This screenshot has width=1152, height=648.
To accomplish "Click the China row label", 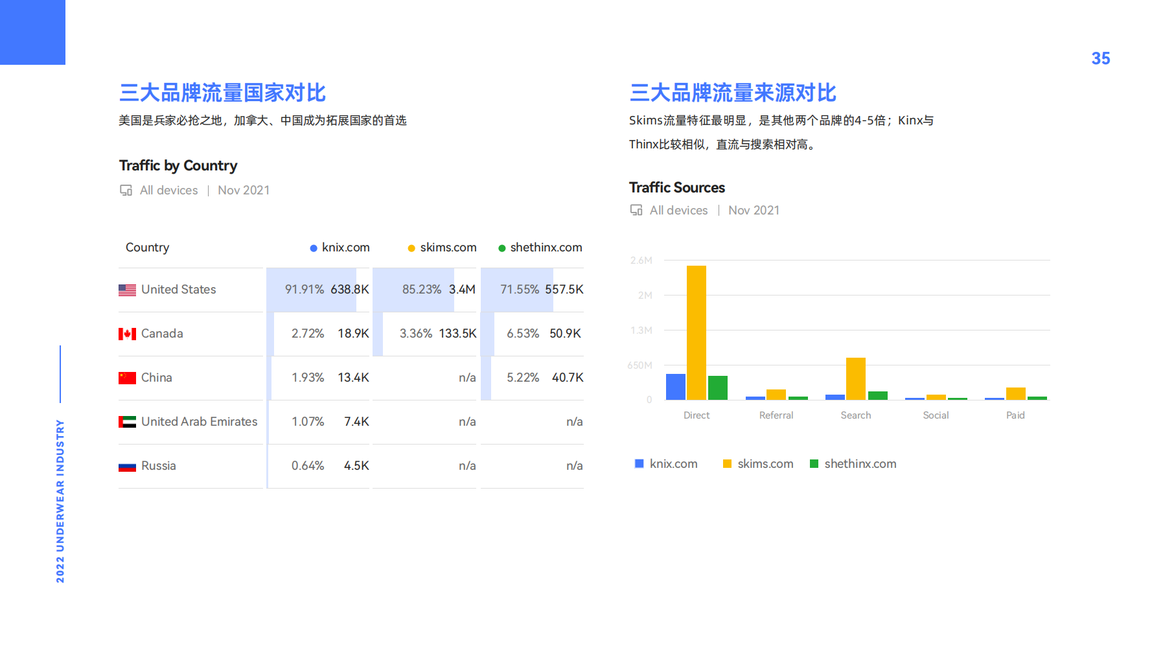I will (157, 378).
